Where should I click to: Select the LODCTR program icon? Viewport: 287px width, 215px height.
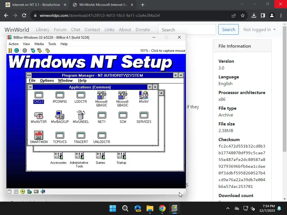coord(81,97)
